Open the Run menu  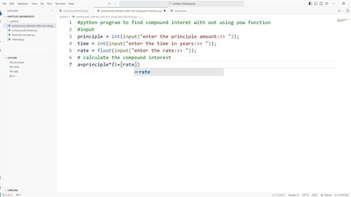tap(49, 4)
